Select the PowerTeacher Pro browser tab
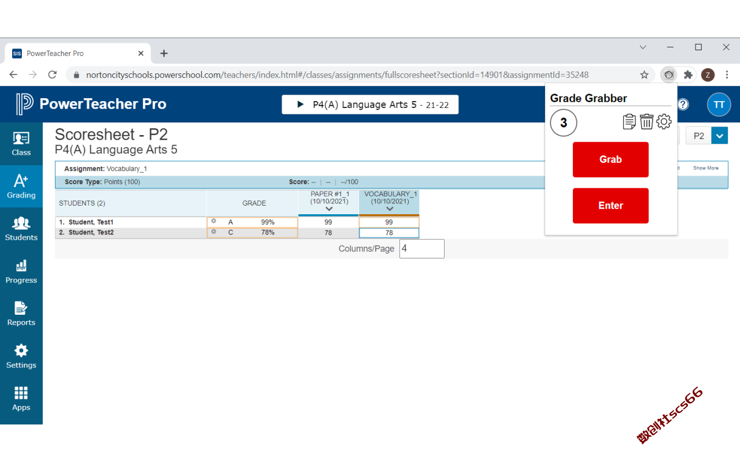The width and height of the screenshot is (740, 462). coord(78,53)
